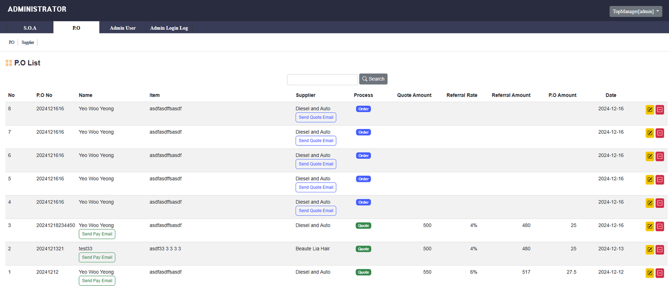Viewport: 669px width, 286px height.
Task: Send Quote Email for row 4
Action: click(x=316, y=211)
